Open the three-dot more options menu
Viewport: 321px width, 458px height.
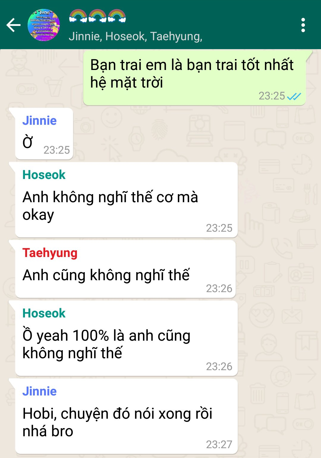[x=303, y=25]
